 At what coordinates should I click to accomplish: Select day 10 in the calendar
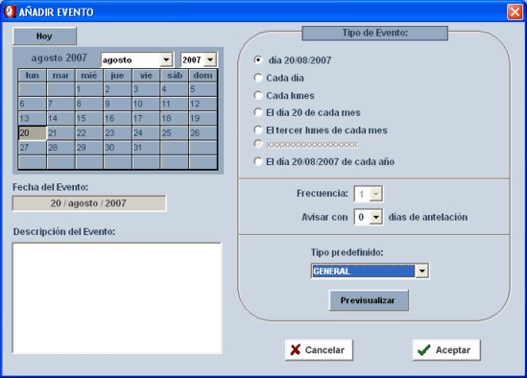coord(146,104)
